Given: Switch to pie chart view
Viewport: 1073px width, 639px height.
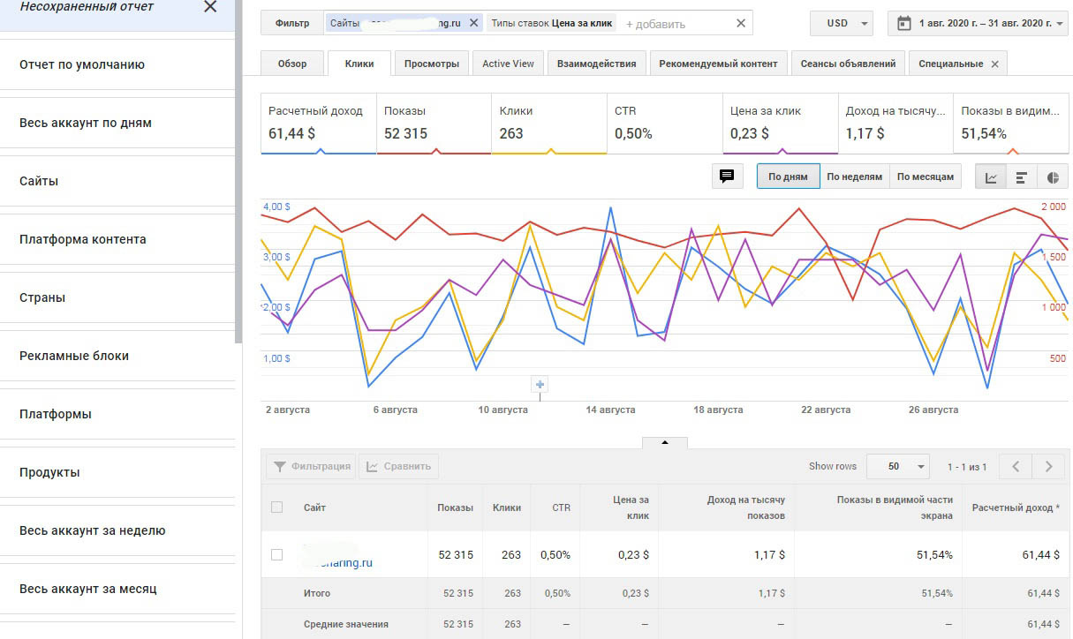Looking at the screenshot, I should pos(1053,177).
